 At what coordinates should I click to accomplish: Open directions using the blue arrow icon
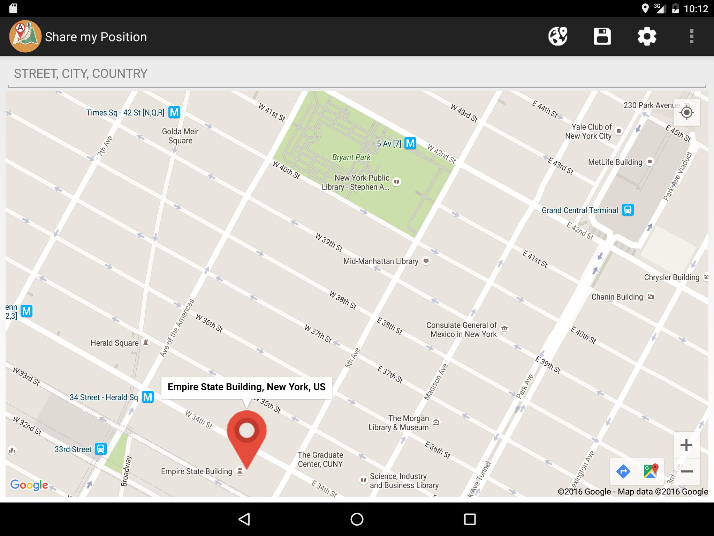click(624, 472)
